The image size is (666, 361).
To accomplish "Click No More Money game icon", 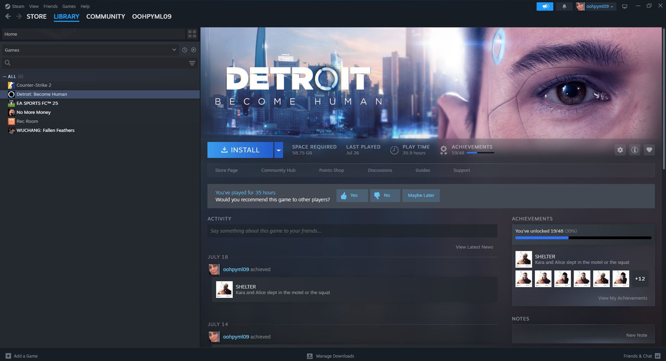I will pos(11,112).
